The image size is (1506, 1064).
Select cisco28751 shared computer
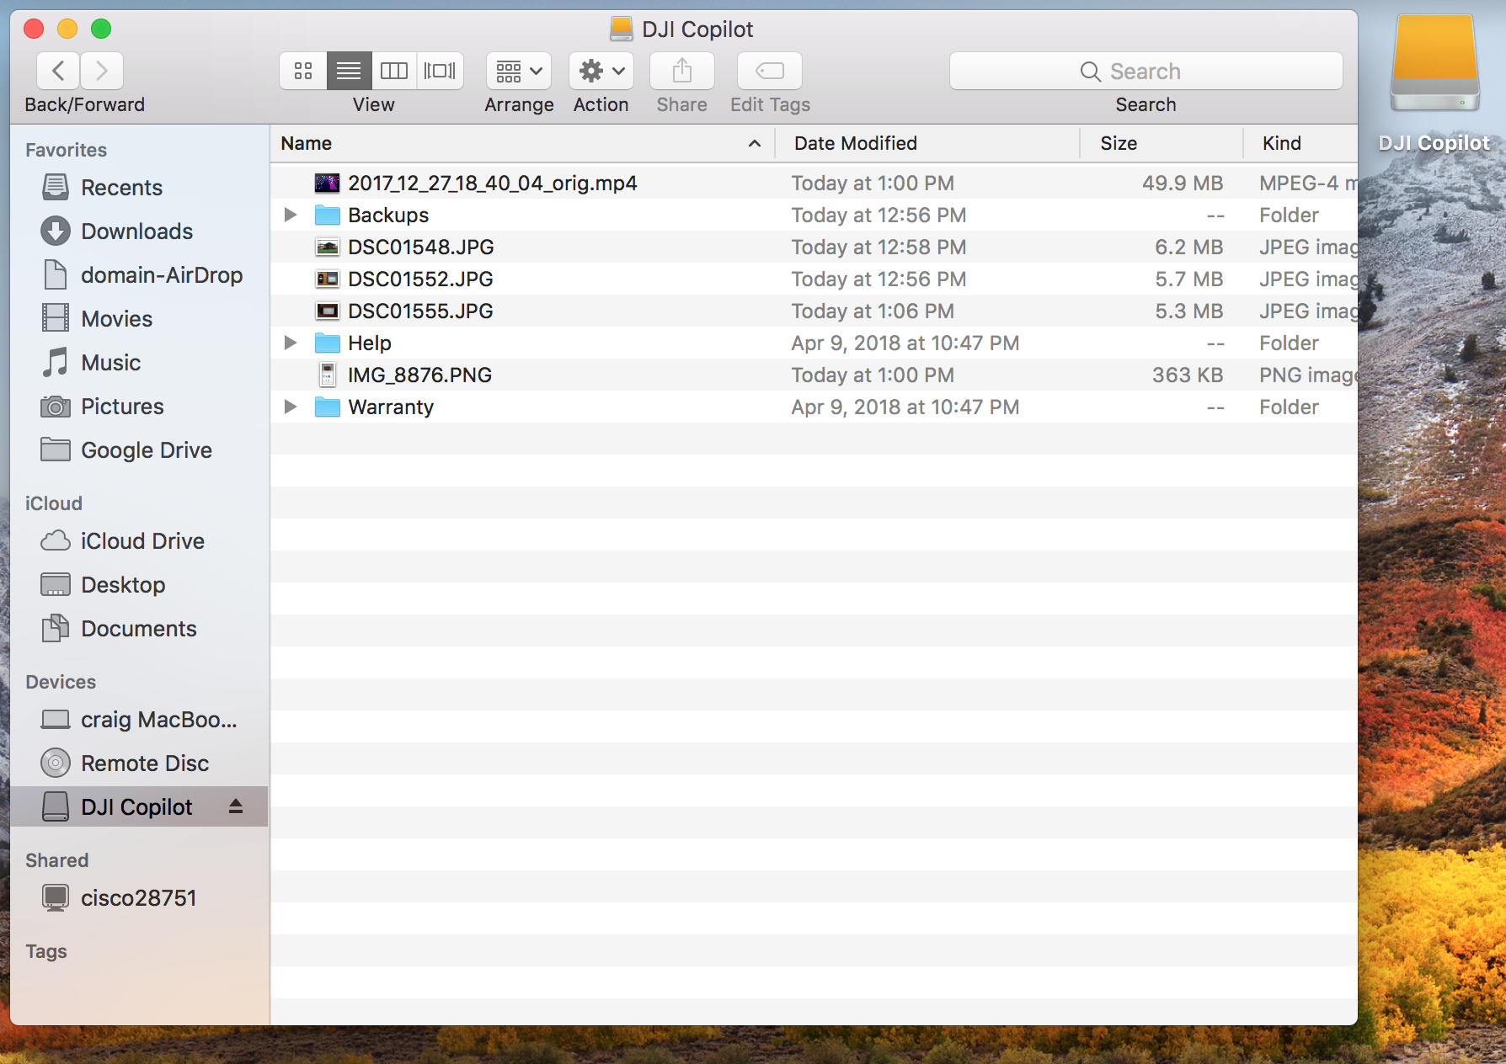[x=139, y=897]
